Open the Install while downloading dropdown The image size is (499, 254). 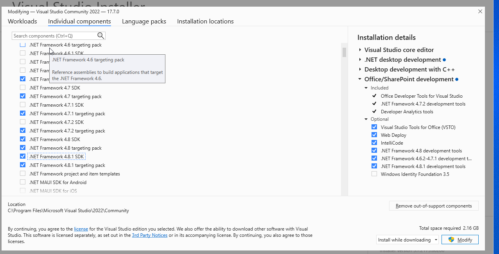[407, 240]
